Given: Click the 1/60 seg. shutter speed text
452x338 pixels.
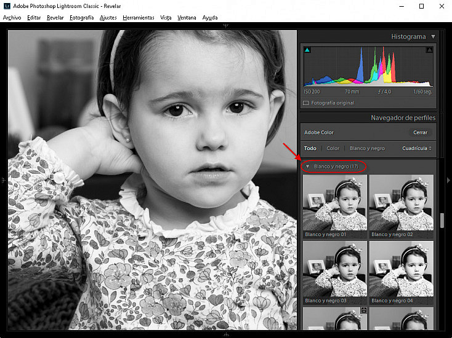Looking at the screenshot, I should pos(422,92).
